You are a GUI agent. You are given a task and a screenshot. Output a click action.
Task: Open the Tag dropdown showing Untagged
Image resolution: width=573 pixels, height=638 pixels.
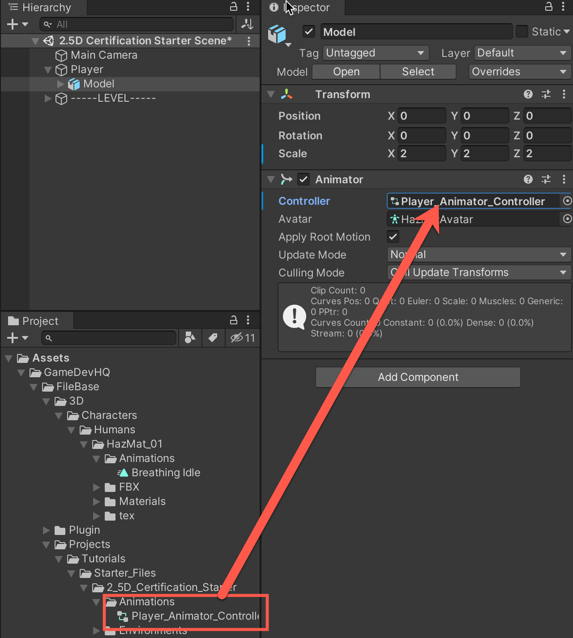(376, 53)
